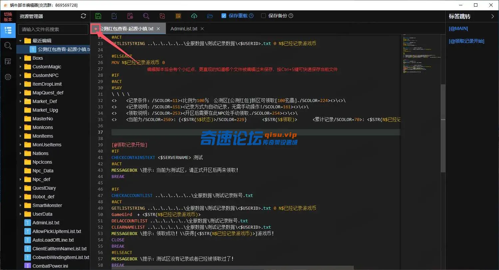Click CHECKCONTAINSTEXT on line 41

click(x=133, y=158)
